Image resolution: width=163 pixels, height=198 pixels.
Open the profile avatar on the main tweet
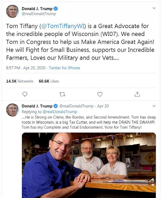coord(12,11)
